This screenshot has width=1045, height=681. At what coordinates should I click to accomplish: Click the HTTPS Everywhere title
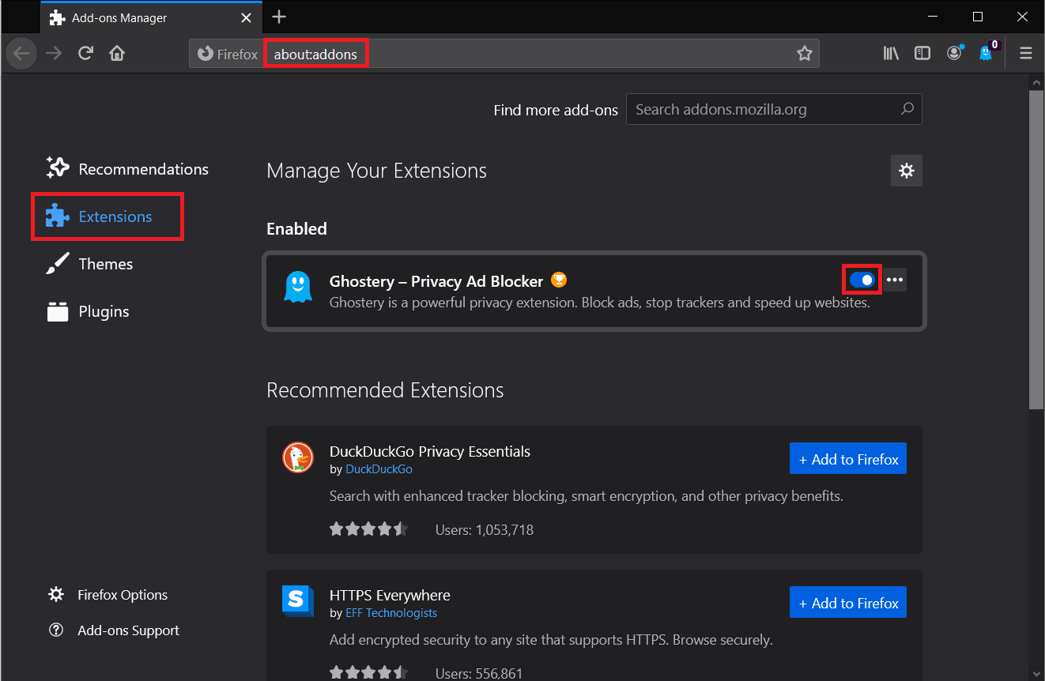(x=390, y=595)
